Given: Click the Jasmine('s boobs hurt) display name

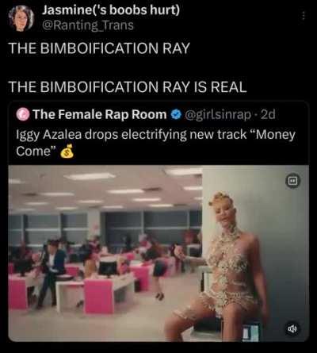Looking at the screenshot, I should pyautogui.click(x=111, y=10).
